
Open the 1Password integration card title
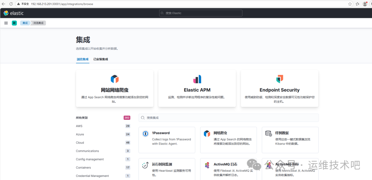click(161, 133)
